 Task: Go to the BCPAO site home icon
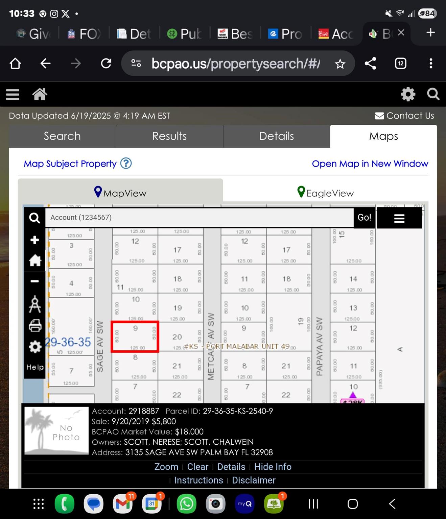click(40, 94)
